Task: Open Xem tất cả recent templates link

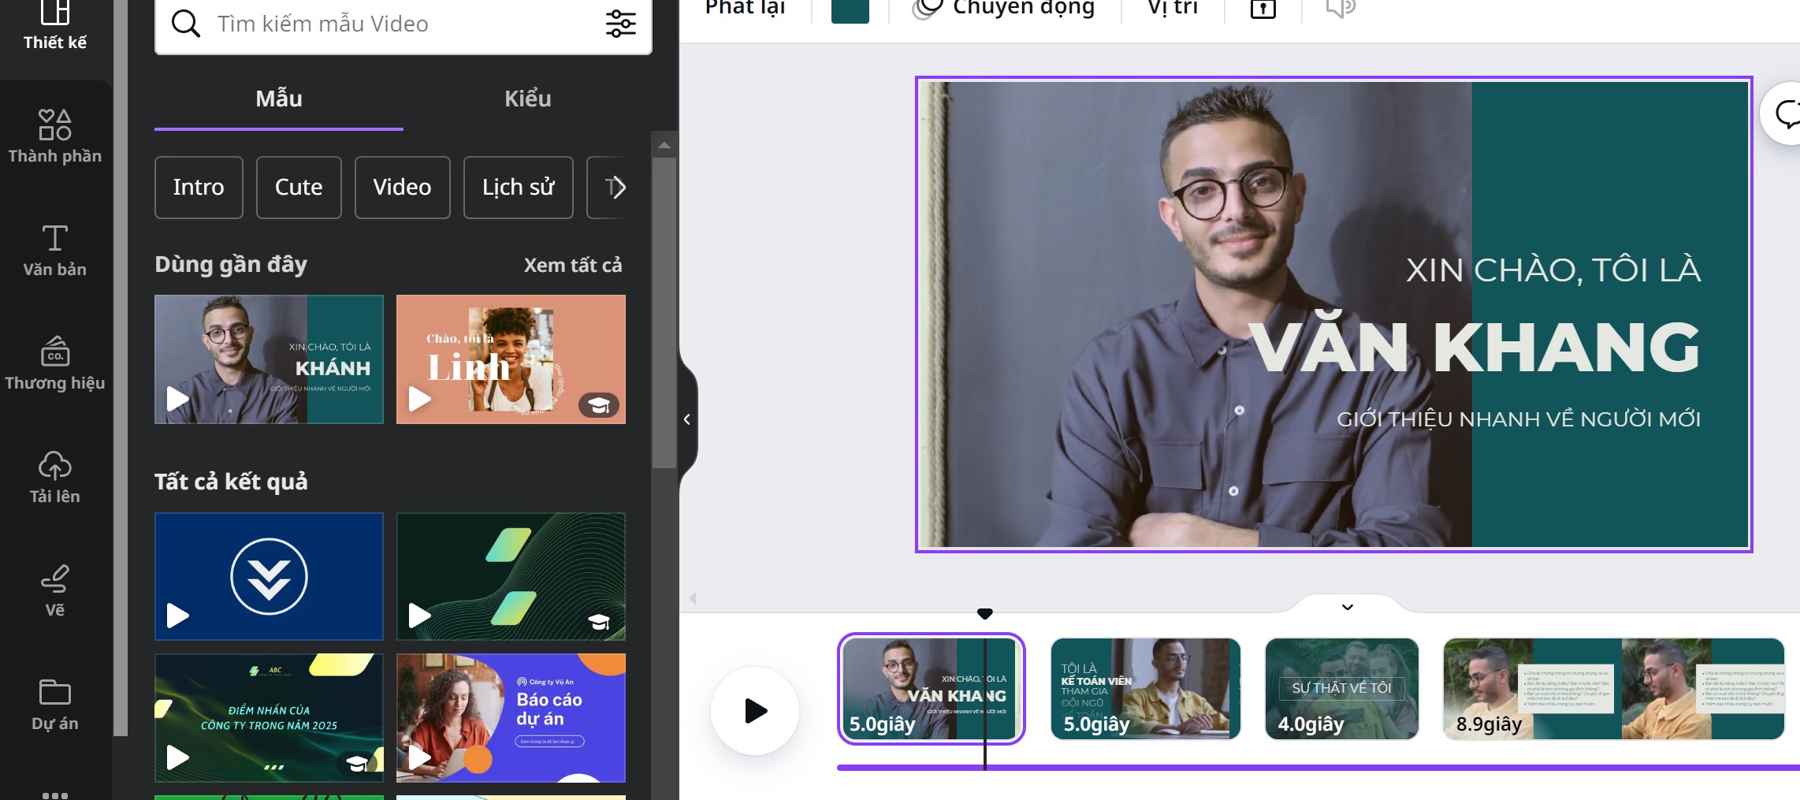Action: [572, 266]
